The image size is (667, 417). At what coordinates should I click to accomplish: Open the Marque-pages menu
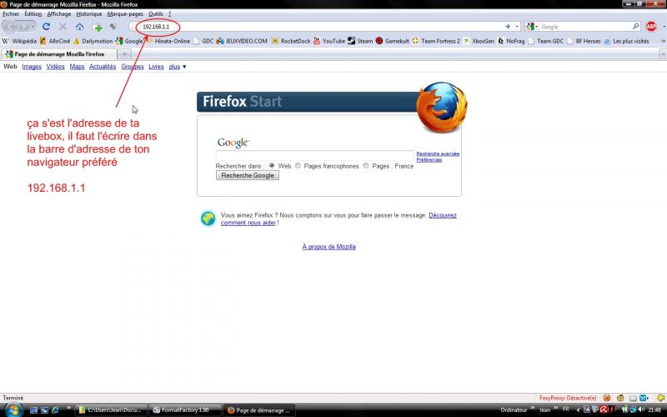coord(125,13)
